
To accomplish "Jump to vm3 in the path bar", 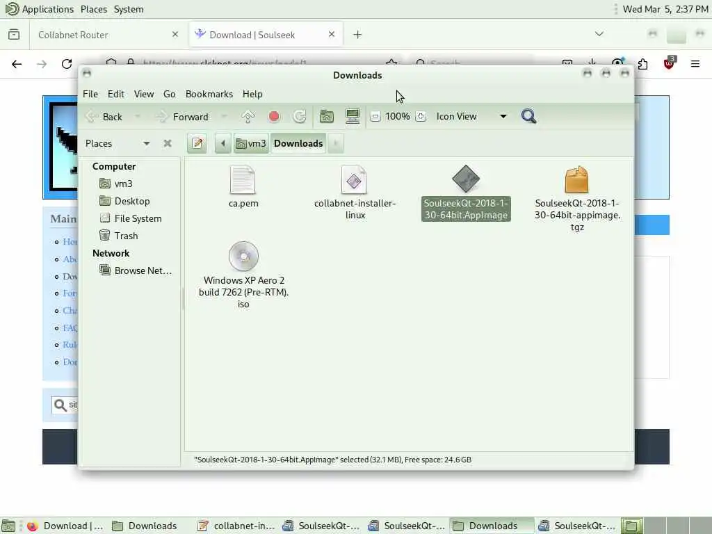I will (x=250, y=143).
